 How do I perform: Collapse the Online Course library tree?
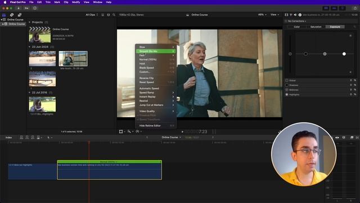pyautogui.click(x=2, y=20)
